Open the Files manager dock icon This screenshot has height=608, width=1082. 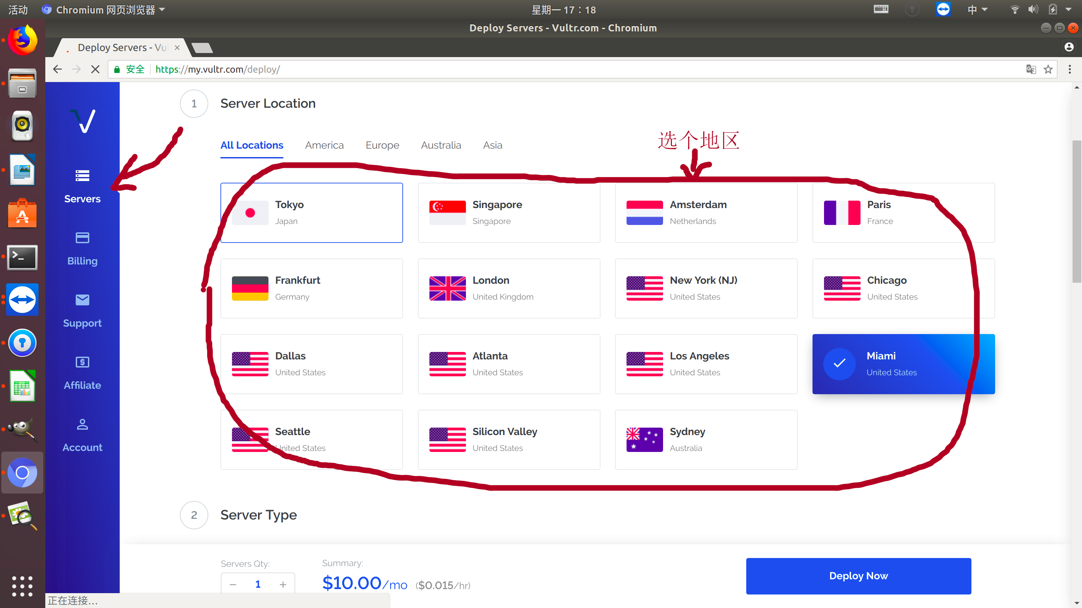click(22, 83)
